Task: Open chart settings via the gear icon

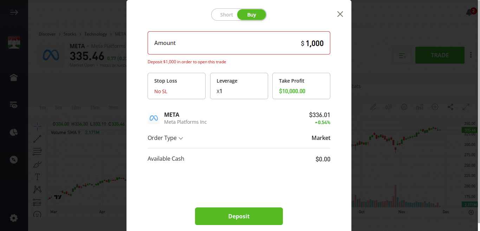Action: [404, 107]
